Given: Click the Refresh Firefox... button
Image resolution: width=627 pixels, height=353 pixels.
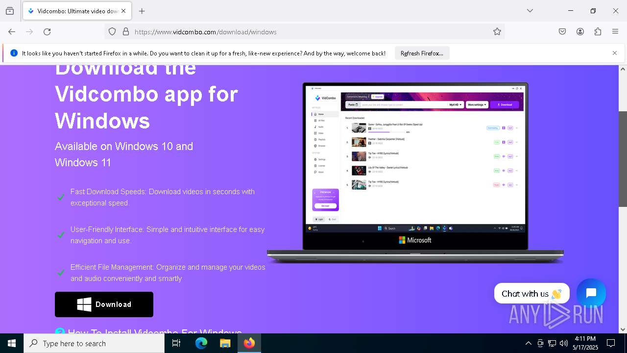Looking at the screenshot, I should point(422,53).
